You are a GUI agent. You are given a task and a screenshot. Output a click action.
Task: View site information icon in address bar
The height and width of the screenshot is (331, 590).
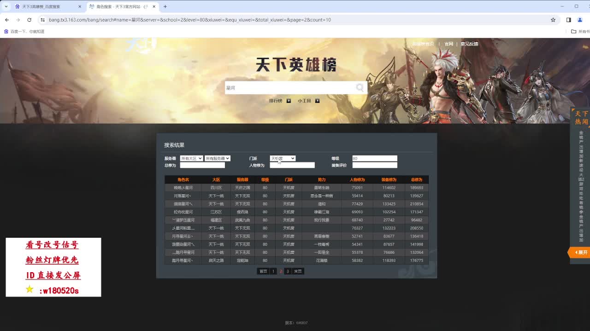[x=42, y=20]
